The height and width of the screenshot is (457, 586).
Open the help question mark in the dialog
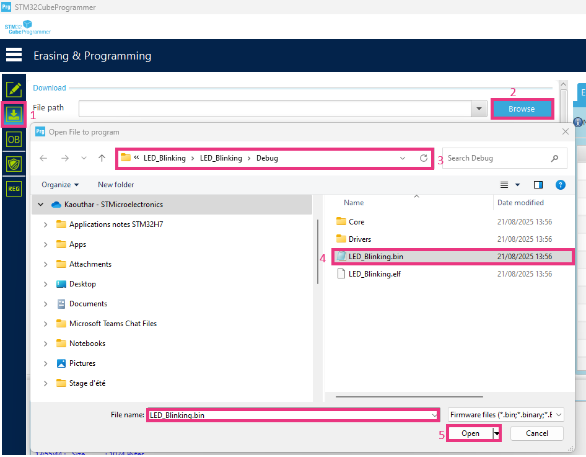[561, 184]
